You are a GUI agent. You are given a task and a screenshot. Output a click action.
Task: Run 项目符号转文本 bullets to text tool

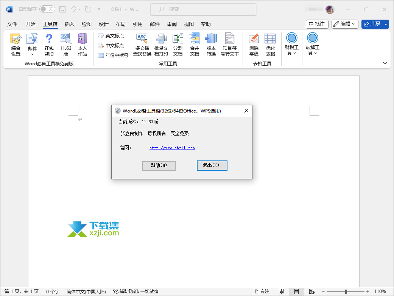tap(230, 45)
